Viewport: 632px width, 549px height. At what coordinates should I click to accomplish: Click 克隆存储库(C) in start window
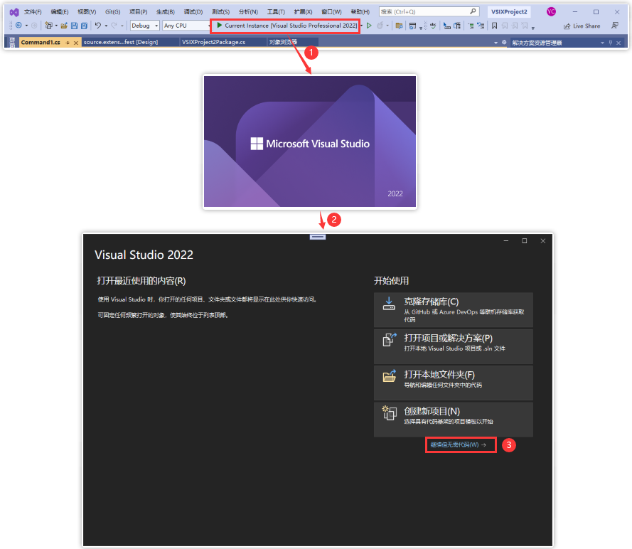454,310
